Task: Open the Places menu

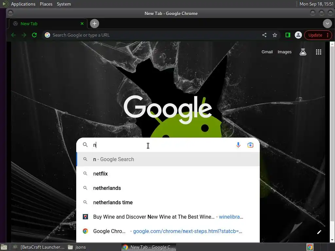Action: pyautogui.click(x=46, y=4)
